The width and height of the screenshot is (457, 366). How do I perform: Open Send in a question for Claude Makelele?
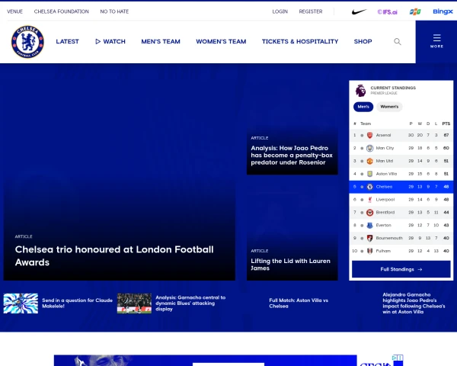[x=77, y=303]
